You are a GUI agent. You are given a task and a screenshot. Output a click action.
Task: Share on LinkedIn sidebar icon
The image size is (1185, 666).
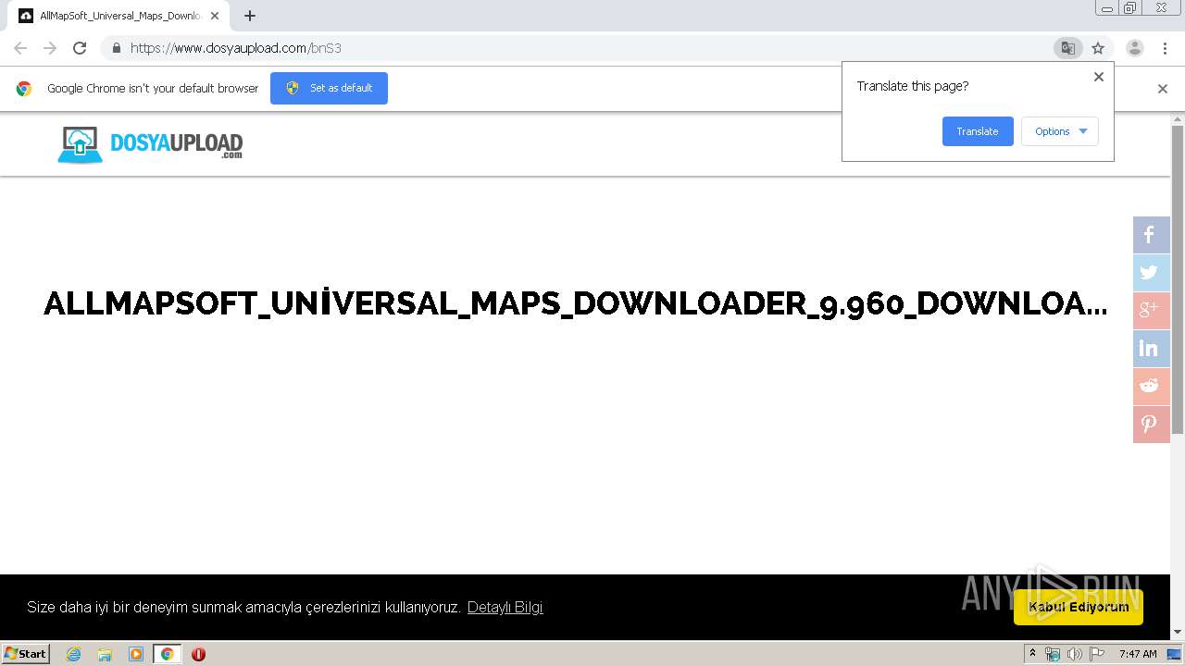(1151, 349)
